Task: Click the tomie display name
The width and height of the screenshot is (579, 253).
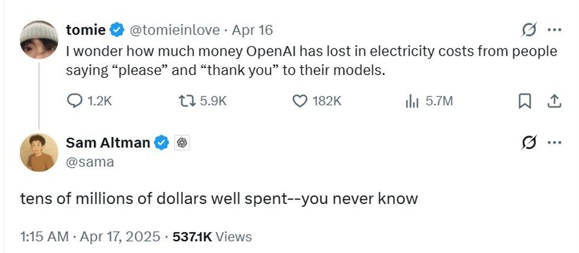Action: [x=86, y=29]
